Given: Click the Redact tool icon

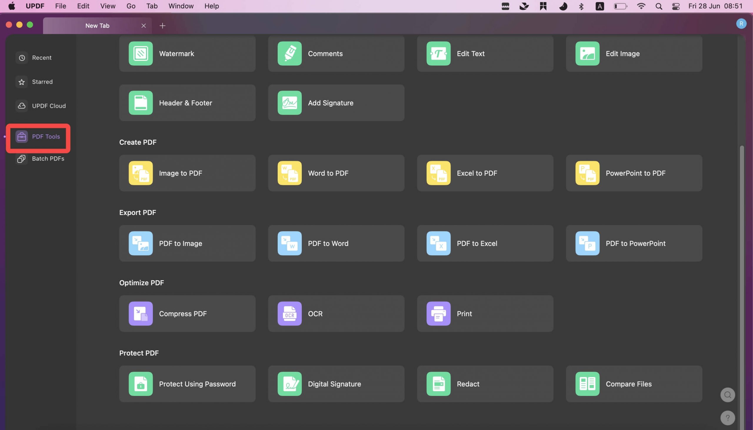Looking at the screenshot, I should [x=438, y=384].
